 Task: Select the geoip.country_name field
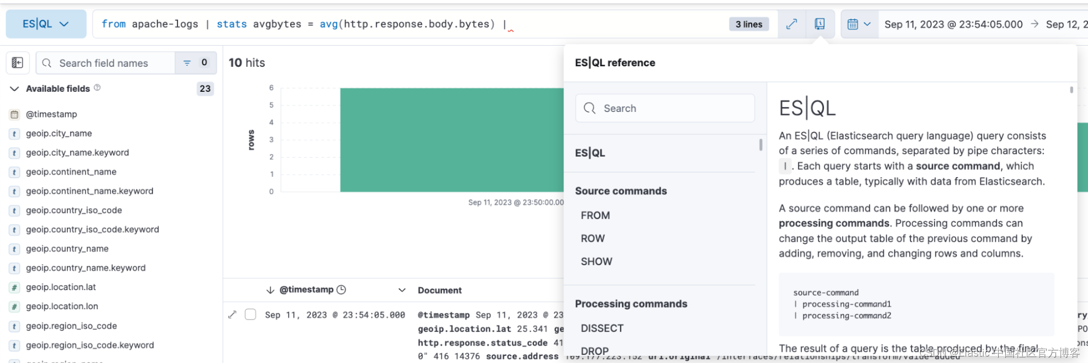(67, 249)
